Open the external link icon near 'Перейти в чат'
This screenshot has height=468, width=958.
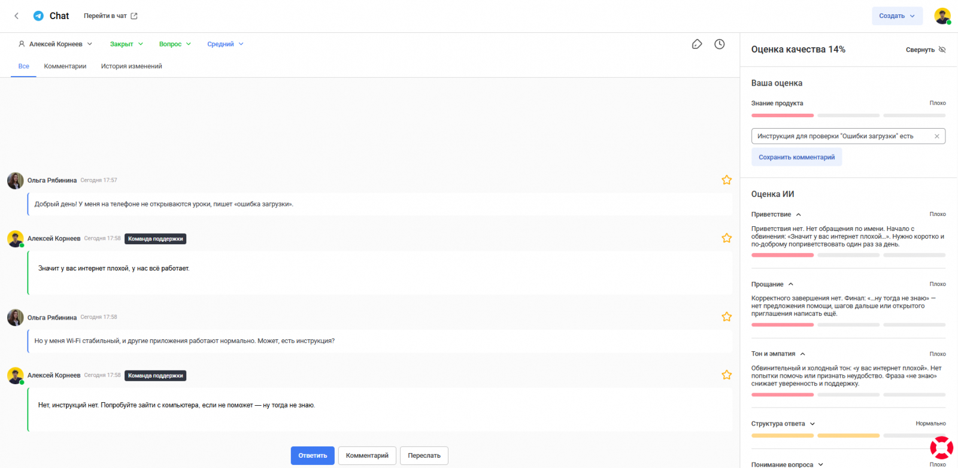pos(134,16)
